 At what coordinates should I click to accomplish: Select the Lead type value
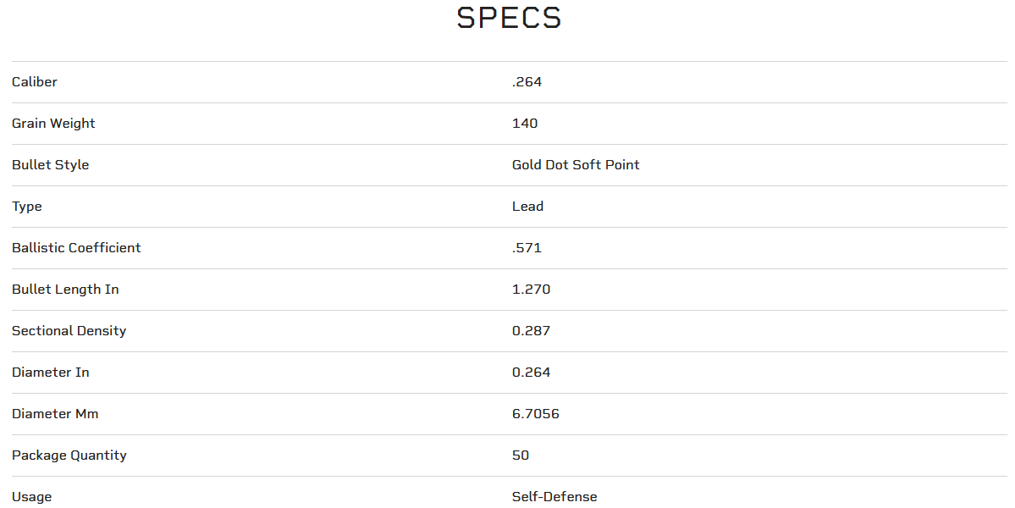(x=527, y=207)
